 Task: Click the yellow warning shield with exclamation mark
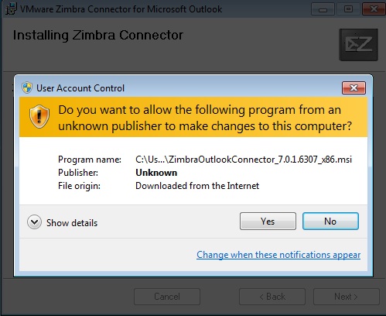[39, 117]
